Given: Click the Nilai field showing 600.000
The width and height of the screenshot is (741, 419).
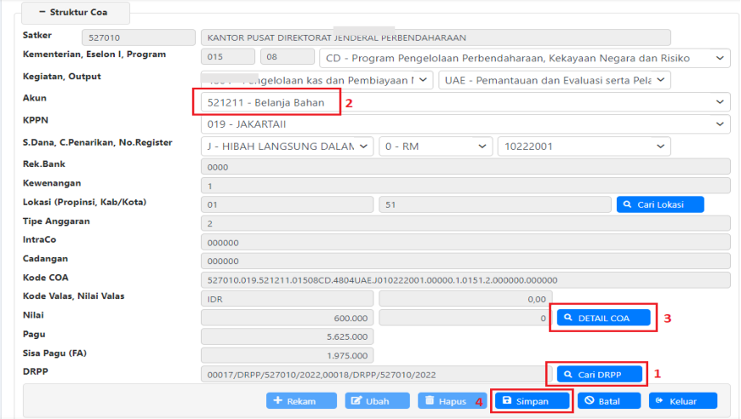Looking at the screenshot, I should (x=287, y=318).
